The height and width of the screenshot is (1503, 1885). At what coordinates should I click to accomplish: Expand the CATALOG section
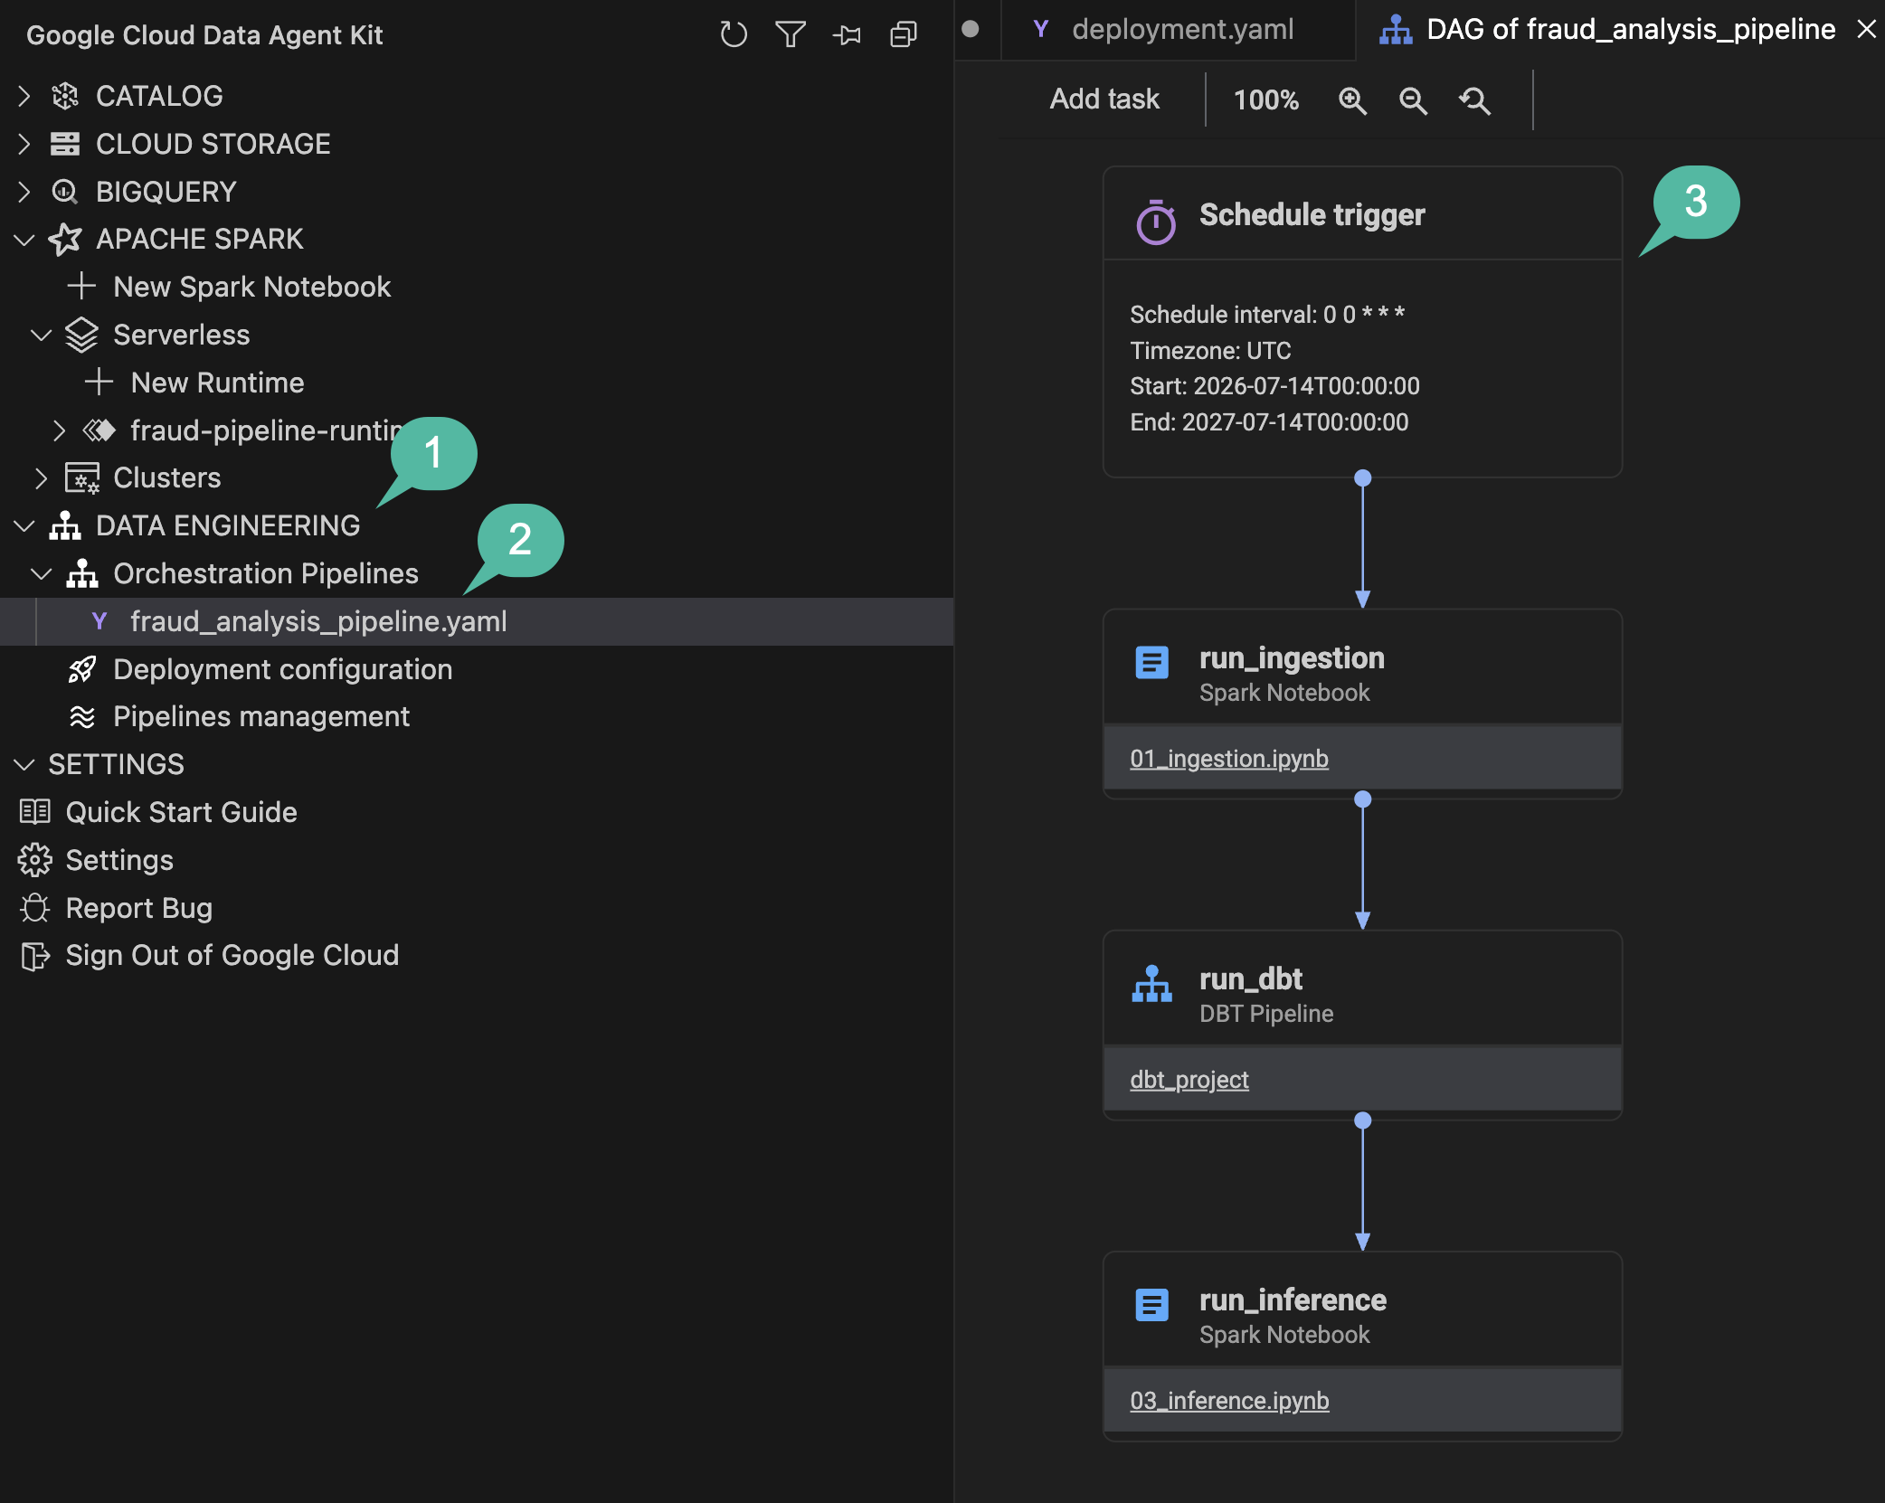coord(24,96)
